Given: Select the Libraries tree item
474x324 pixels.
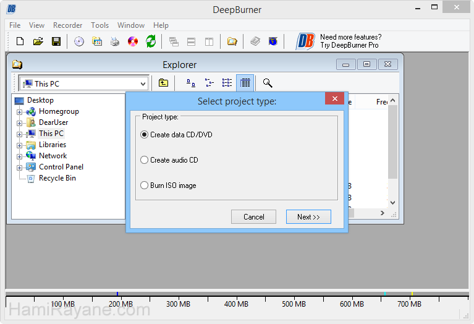Looking at the screenshot, I should 53,145.
